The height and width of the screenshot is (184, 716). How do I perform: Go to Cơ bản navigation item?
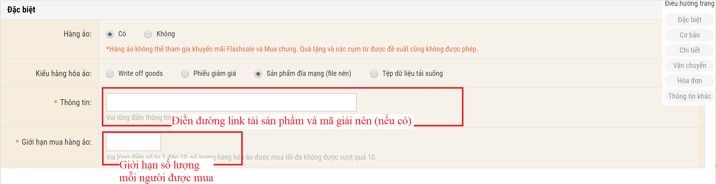689,35
